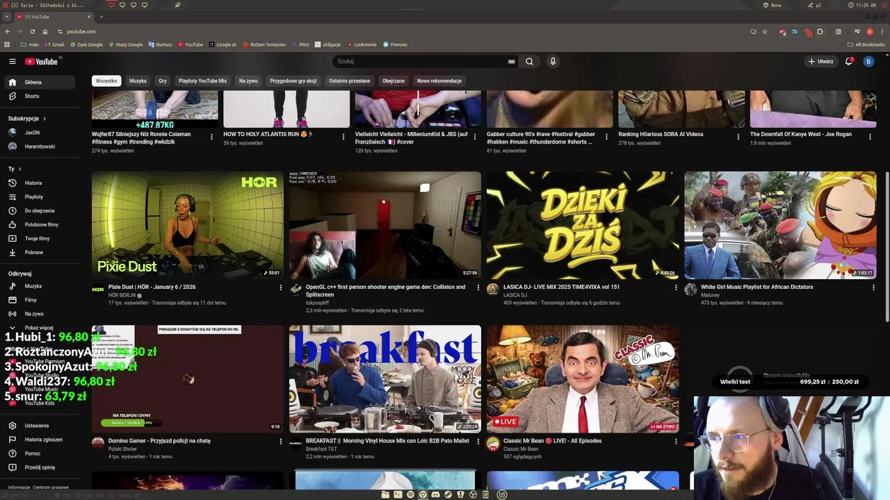Open Rotten Tomatoes bookmark
The height and width of the screenshot is (500, 890).
coord(264,44)
